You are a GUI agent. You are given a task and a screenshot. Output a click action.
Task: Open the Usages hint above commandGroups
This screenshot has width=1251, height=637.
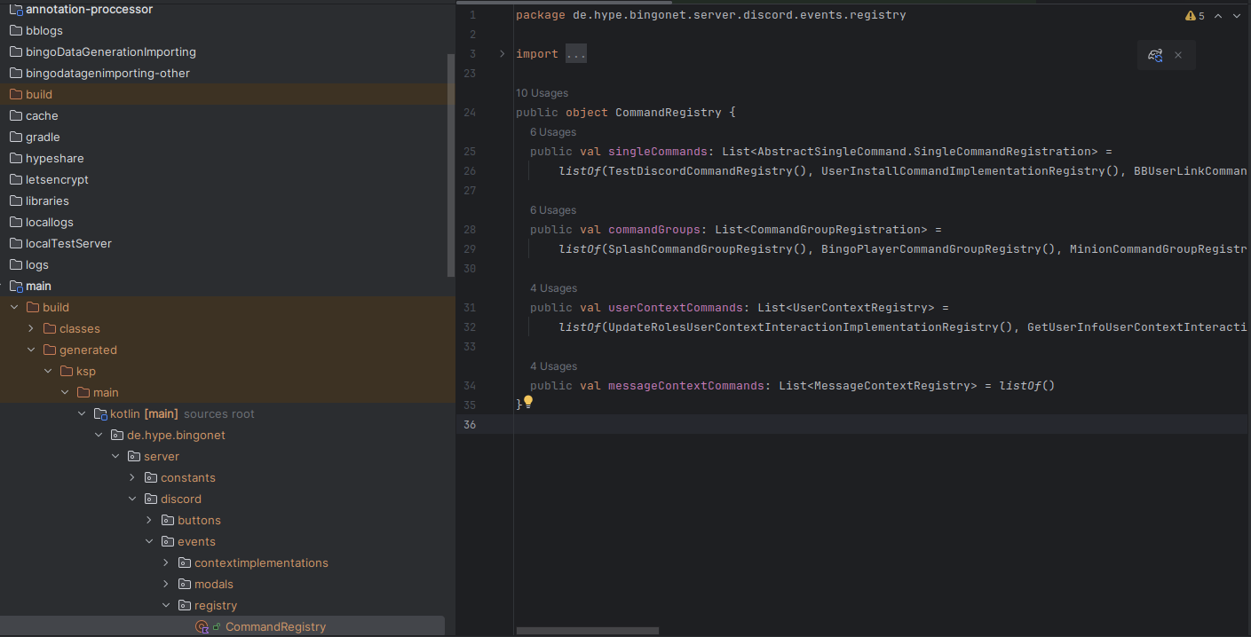(553, 210)
